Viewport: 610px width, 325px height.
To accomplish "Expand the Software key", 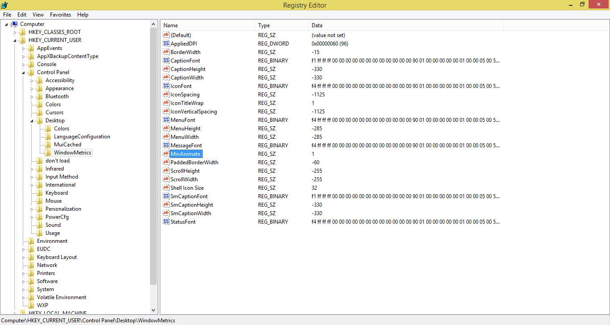I will tap(23, 281).
